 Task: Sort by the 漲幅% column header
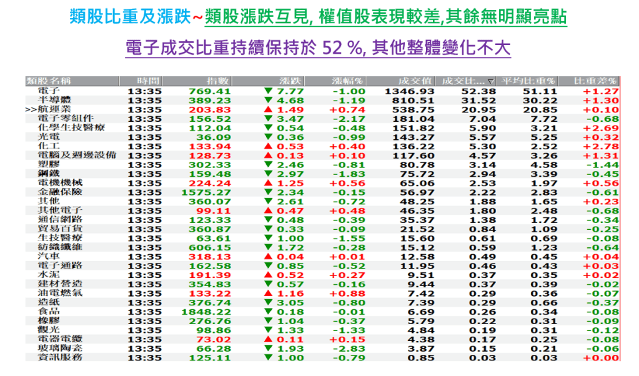pos(348,81)
